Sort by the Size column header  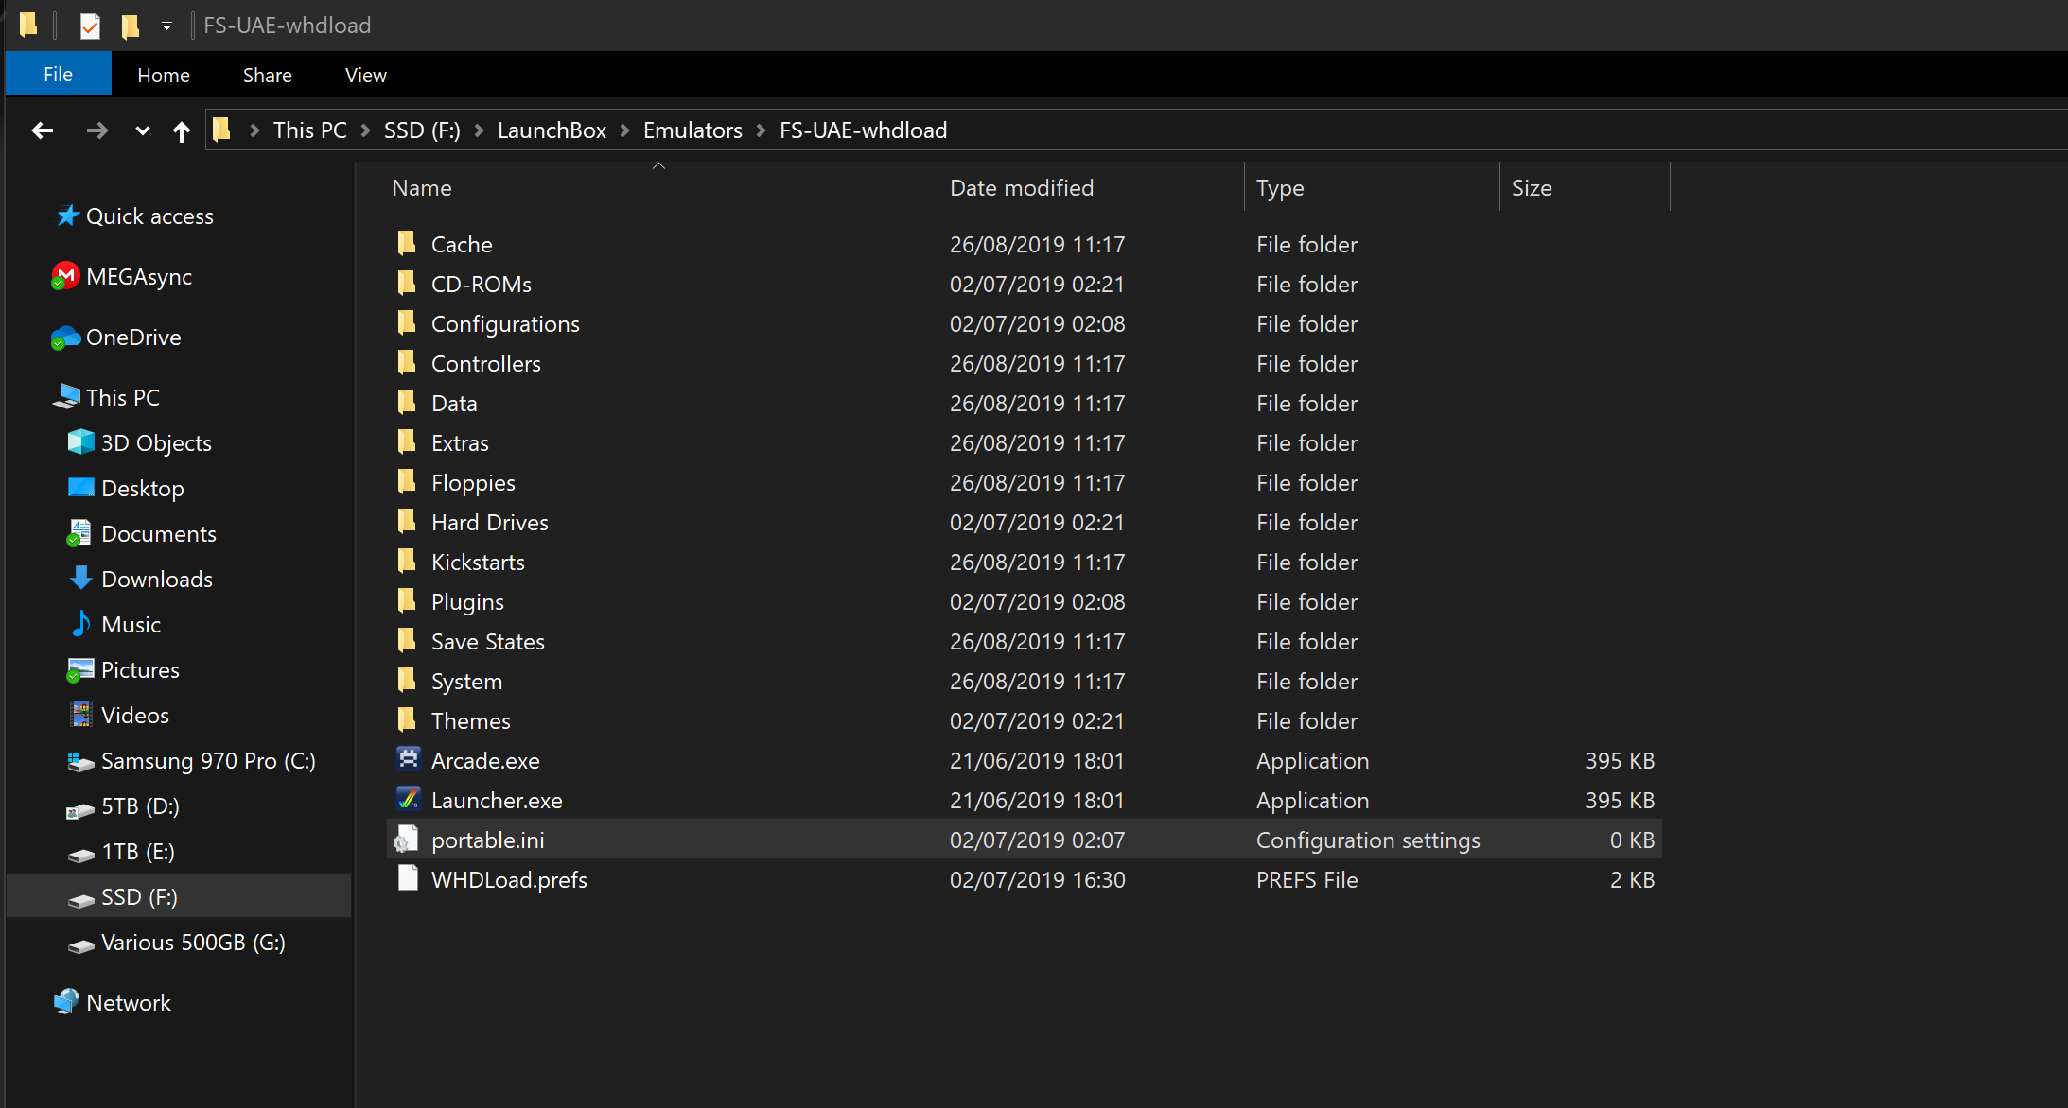pos(1532,187)
